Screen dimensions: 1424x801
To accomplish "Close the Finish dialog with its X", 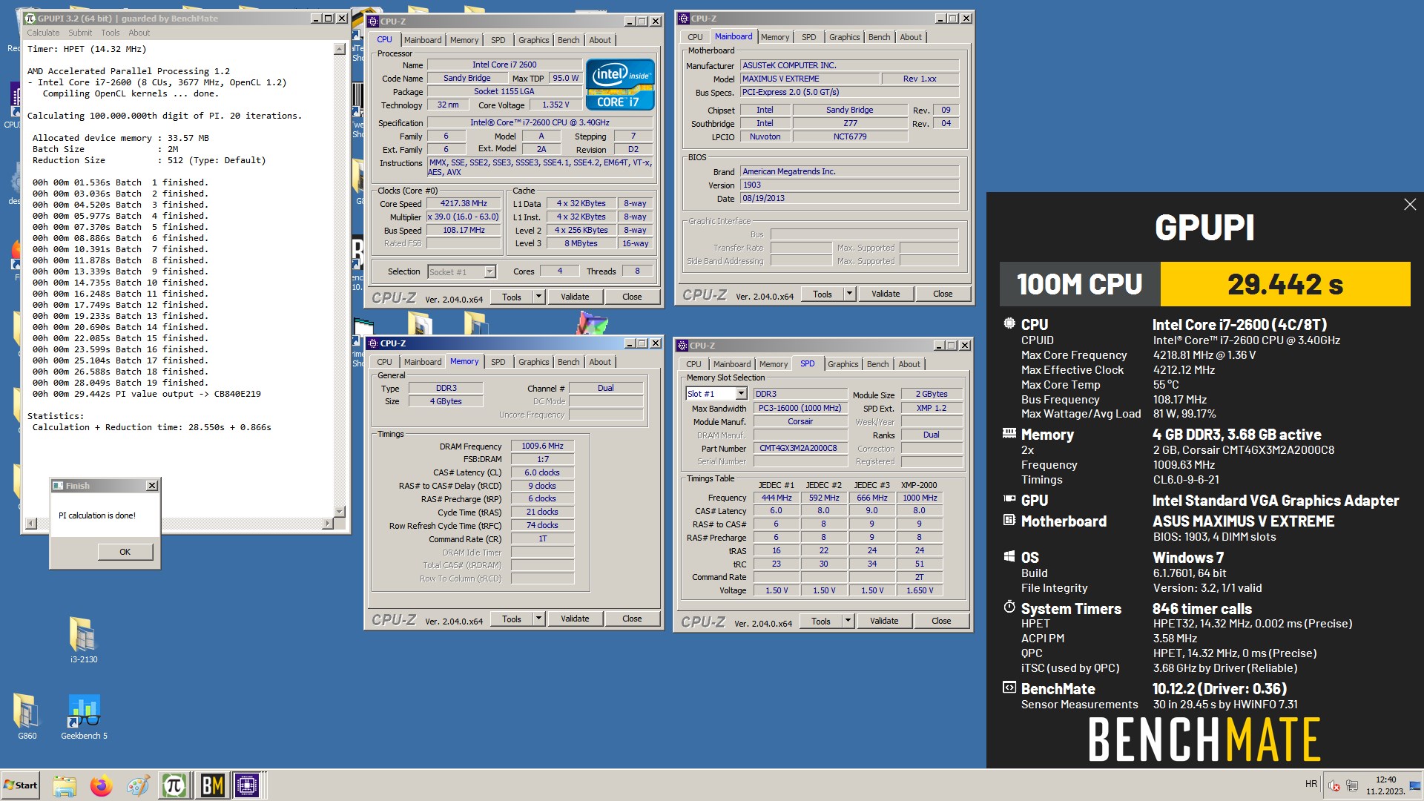I will (152, 486).
